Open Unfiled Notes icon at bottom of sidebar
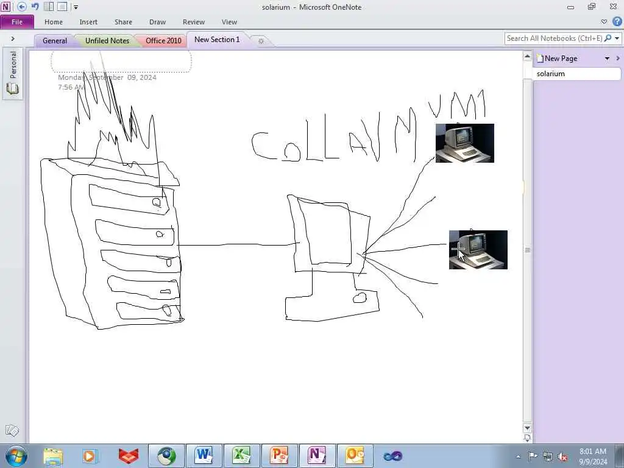This screenshot has height=468, width=624. [12, 431]
